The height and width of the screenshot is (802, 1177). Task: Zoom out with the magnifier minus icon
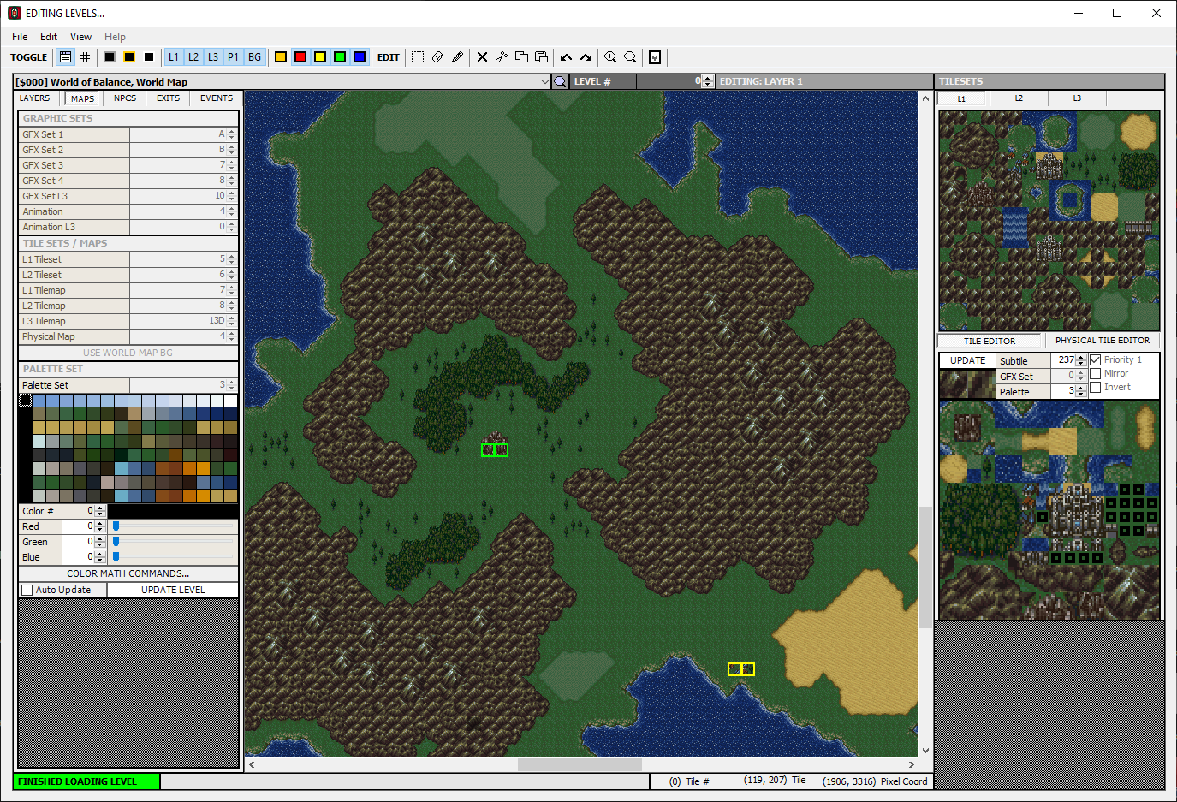pos(630,57)
